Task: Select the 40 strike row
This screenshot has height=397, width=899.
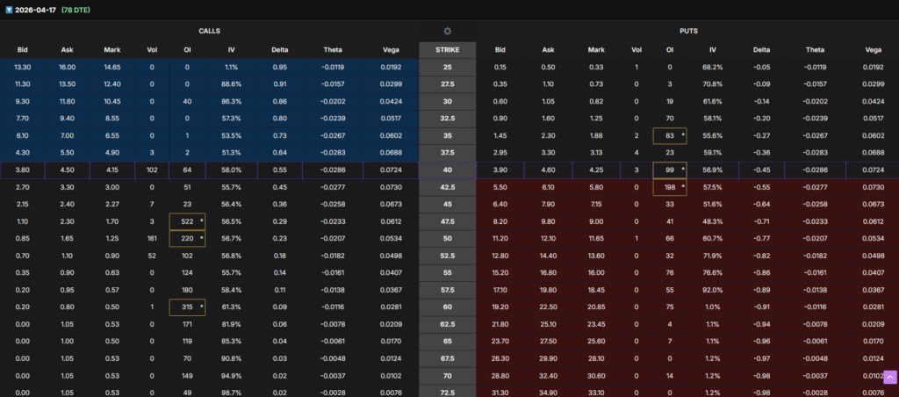Action: 448,170
